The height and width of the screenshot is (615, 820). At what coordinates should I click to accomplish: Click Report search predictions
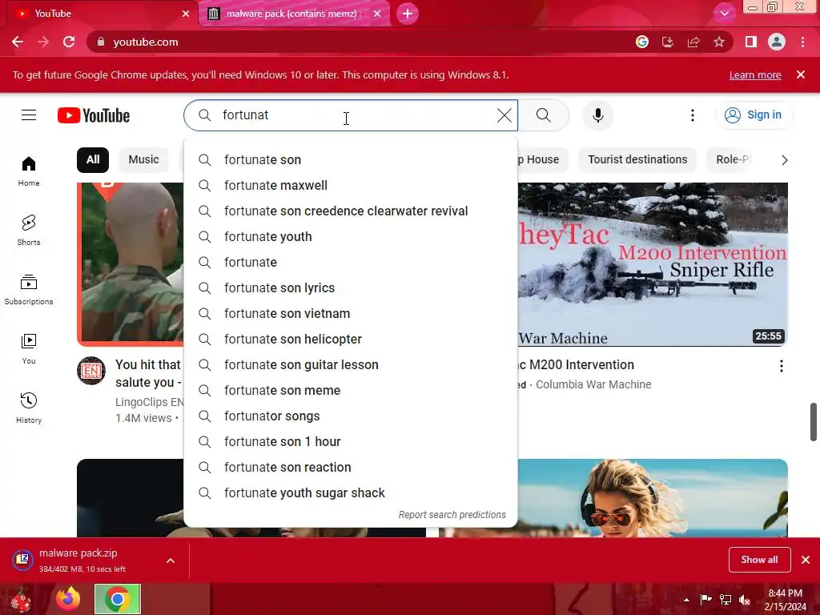pos(452,515)
